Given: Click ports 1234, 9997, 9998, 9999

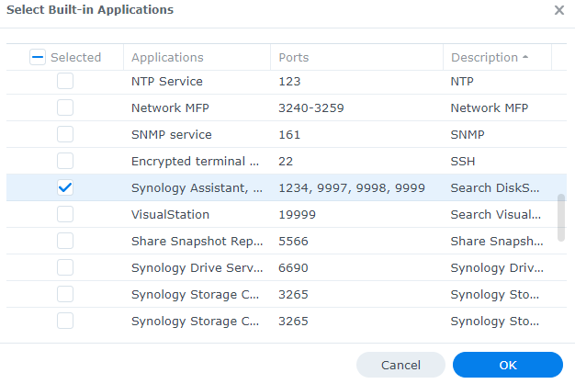Looking at the screenshot, I should tap(352, 187).
